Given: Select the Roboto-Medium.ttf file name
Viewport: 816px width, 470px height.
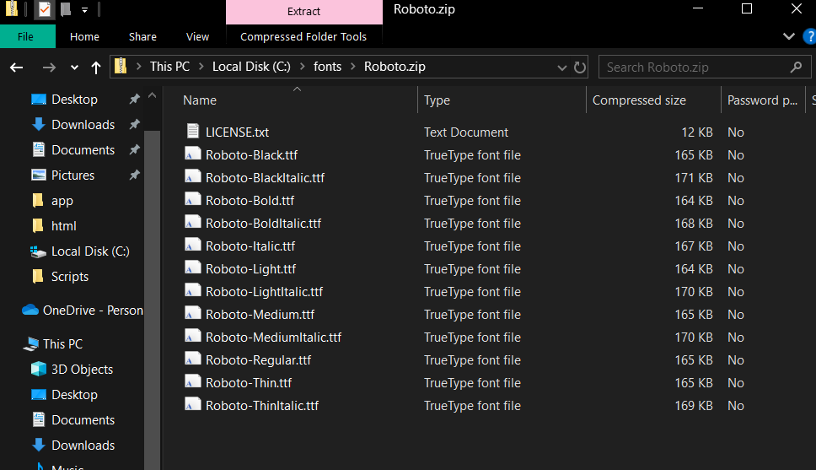Looking at the screenshot, I should [260, 315].
